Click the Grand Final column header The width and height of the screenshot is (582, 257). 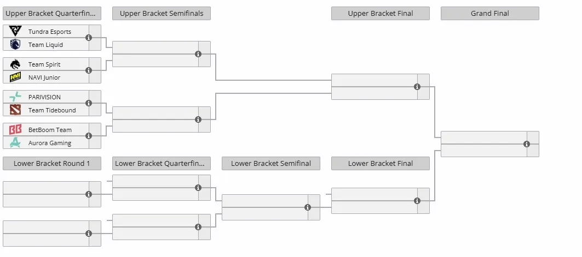[x=490, y=13]
